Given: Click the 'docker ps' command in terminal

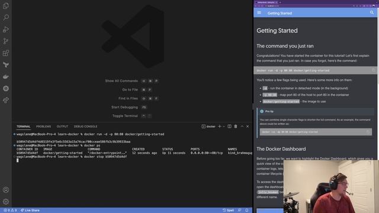Looking at the screenshot, I should click(92, 146).
